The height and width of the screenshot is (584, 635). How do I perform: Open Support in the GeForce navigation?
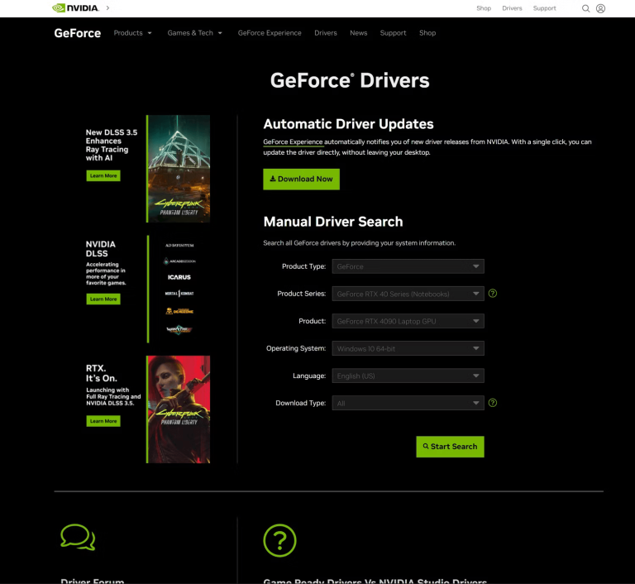pyautogui.click(x=393, y=33)
